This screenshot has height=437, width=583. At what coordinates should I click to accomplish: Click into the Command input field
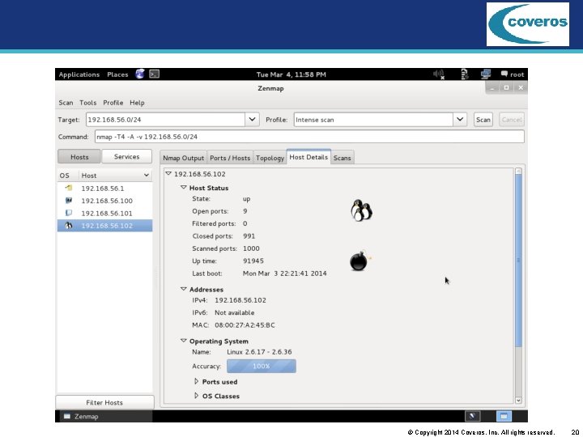pyautogui.click(x=309, y=137)
